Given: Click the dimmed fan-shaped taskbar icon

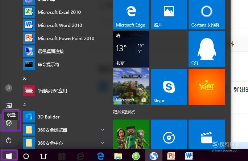Looking at the screenshot, I should click(62, 156).
